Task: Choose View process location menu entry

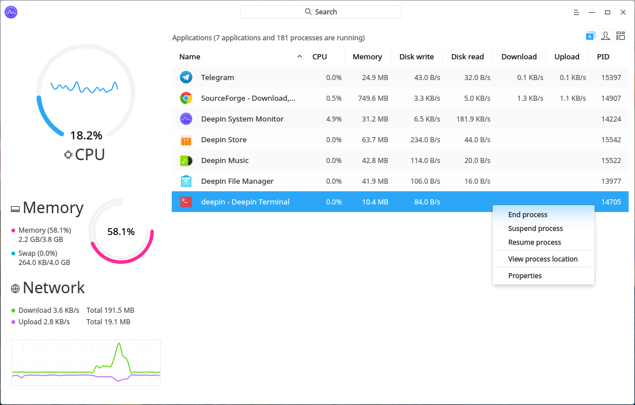Action: point(543,259)
